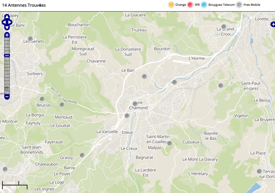
Task: Toggle the Free Mobile gray circle
Action: 239,5
